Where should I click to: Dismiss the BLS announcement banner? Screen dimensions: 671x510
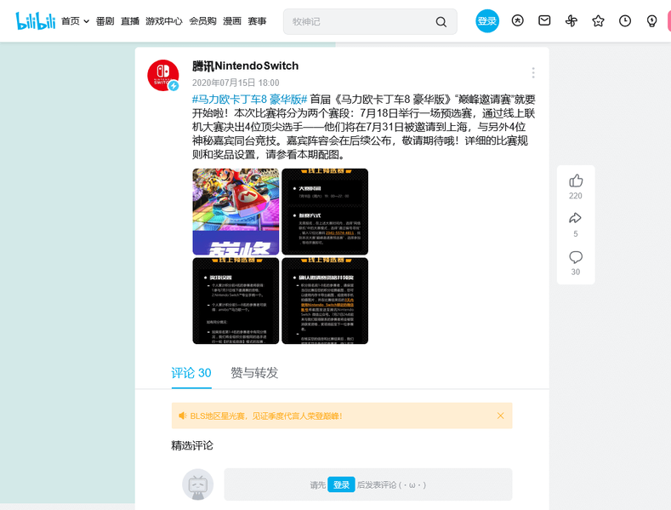pyautogui.click(x=500, y=415)
